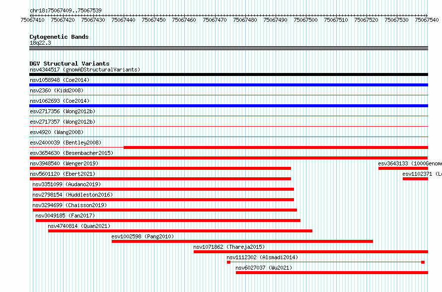This screenshot has height=292, width=442.
Task: Select the red nsv3948540 variant bar
Action: [x=160, y=168]
